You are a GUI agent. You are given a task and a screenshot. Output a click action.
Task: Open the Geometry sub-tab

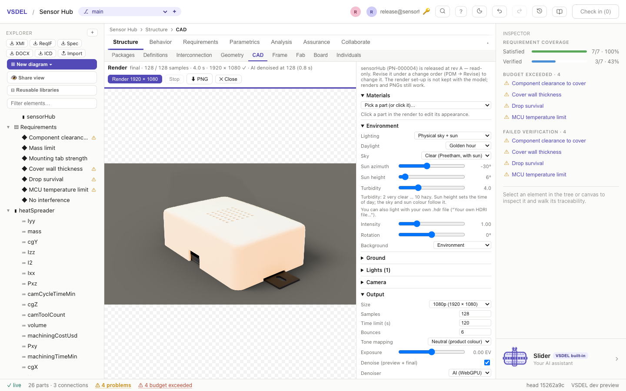click(x=232, y=55)
